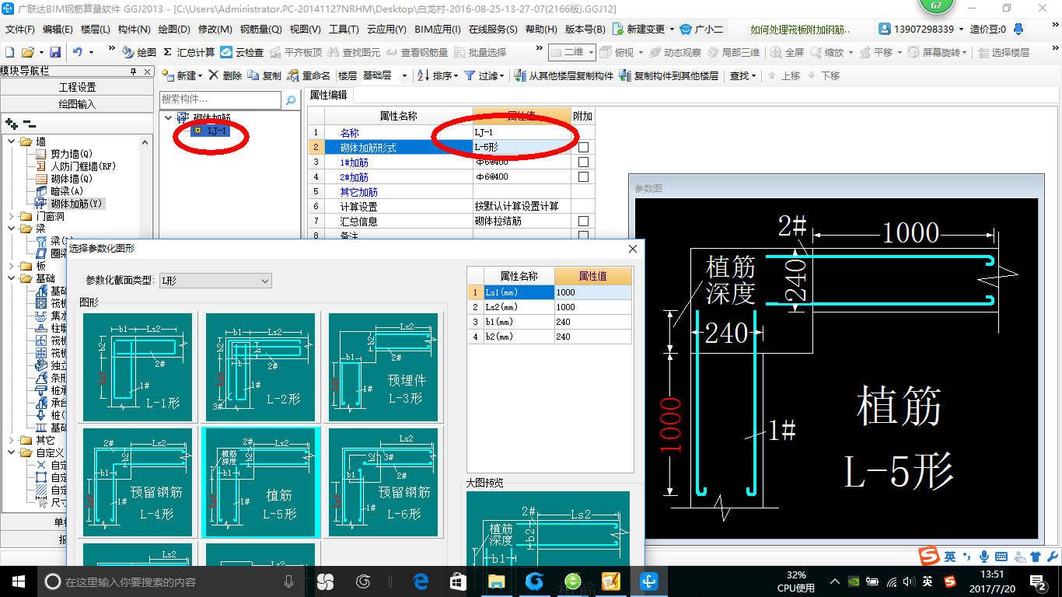Screen dimensions: 1062x597
Task: Open the 钢筋量(Q) menu
Action: click(x=260, y=30)
